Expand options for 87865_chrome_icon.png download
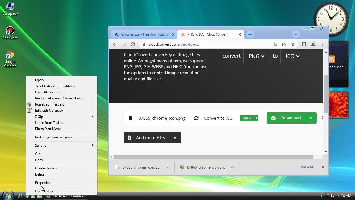The image size is (355, 200). 233,167
